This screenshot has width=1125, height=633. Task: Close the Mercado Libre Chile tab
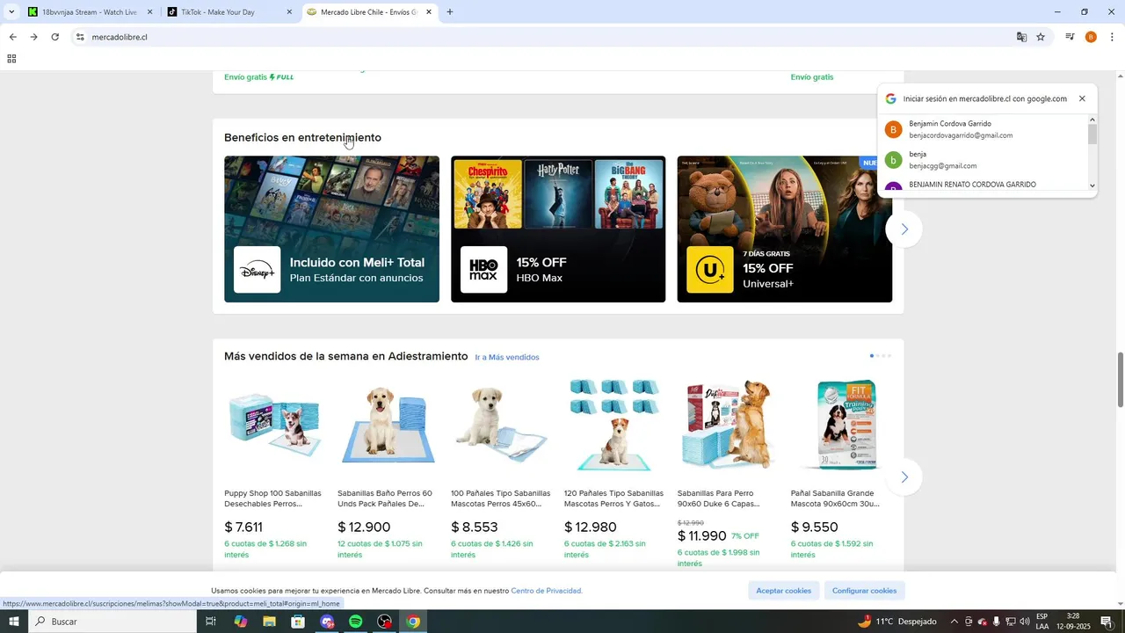429,12
